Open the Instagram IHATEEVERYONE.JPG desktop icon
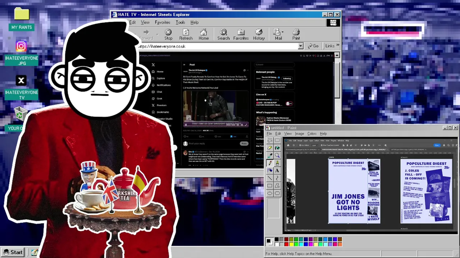This screenshot has width=460, height=258. 21,53
